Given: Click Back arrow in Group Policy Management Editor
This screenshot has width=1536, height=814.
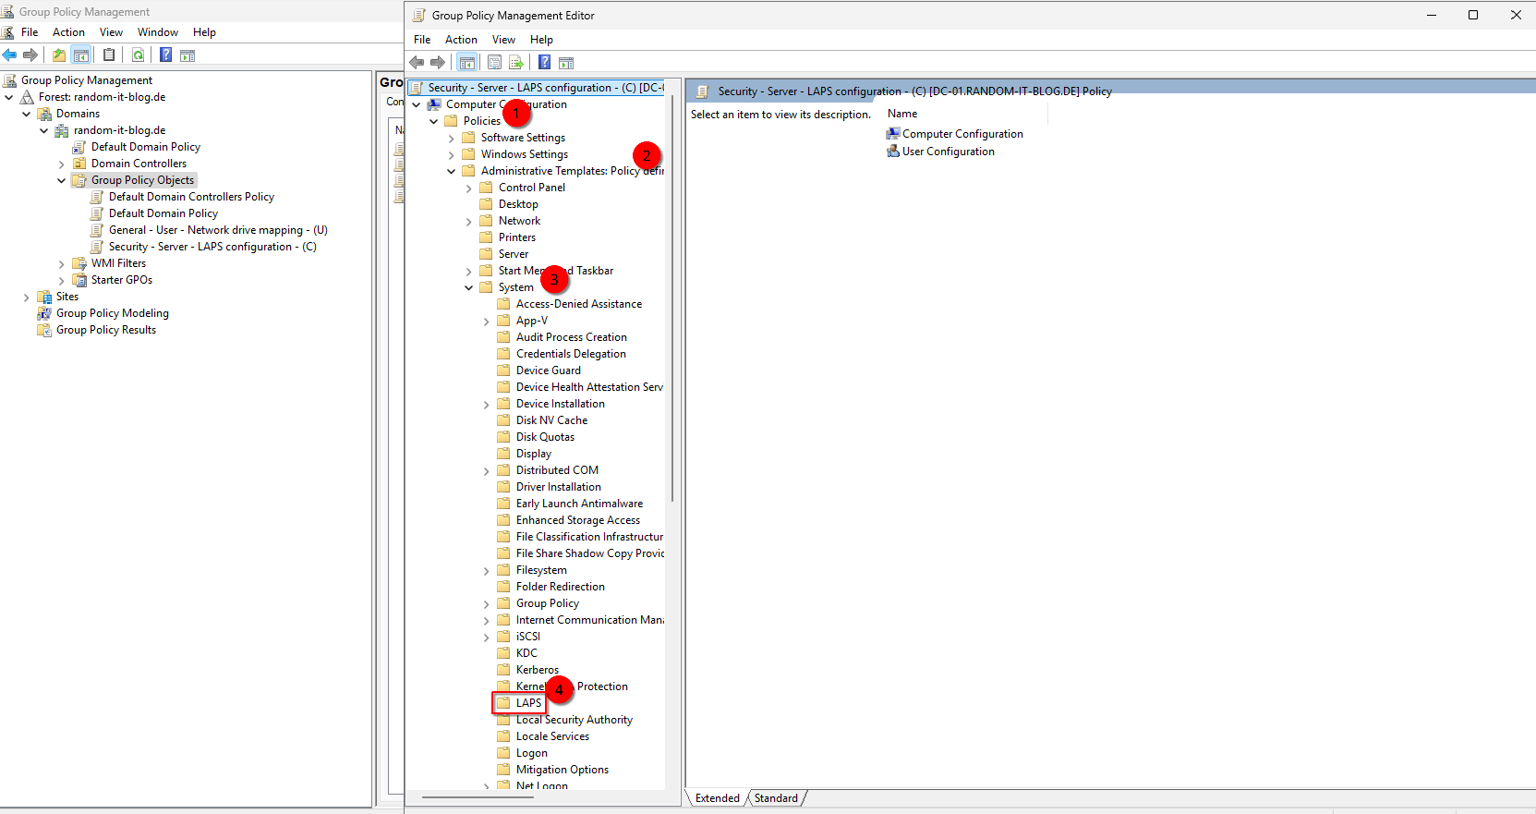Looking at the screenshot, I should (417, 63).
